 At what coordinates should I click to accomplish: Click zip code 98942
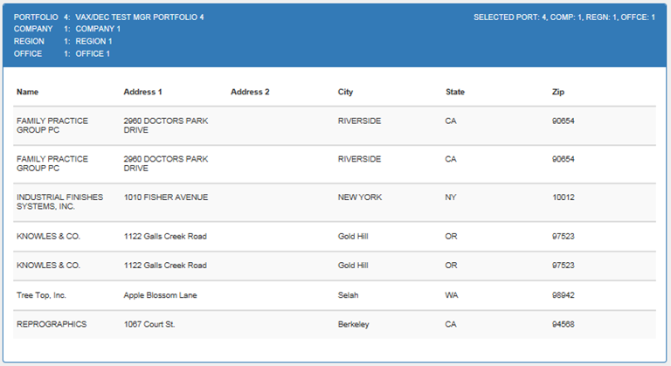pos(564,295)
